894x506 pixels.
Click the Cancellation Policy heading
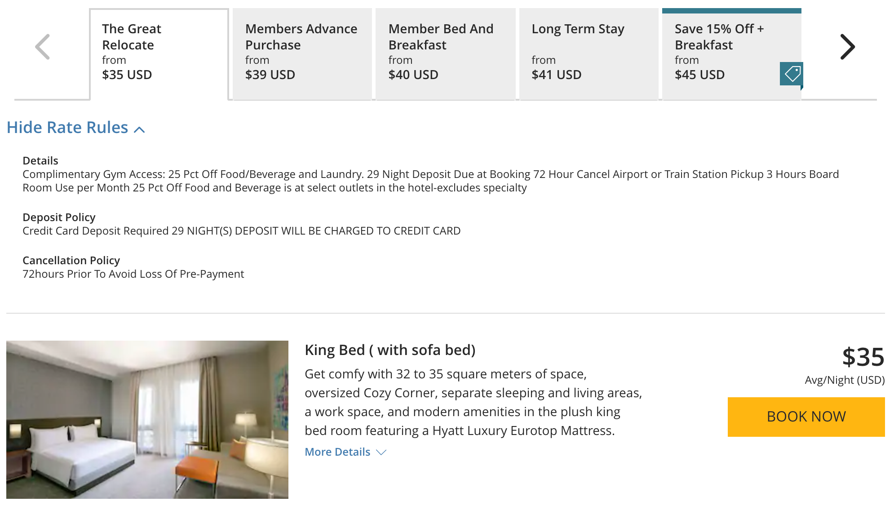pyautogui.click(x=71, y=261)
